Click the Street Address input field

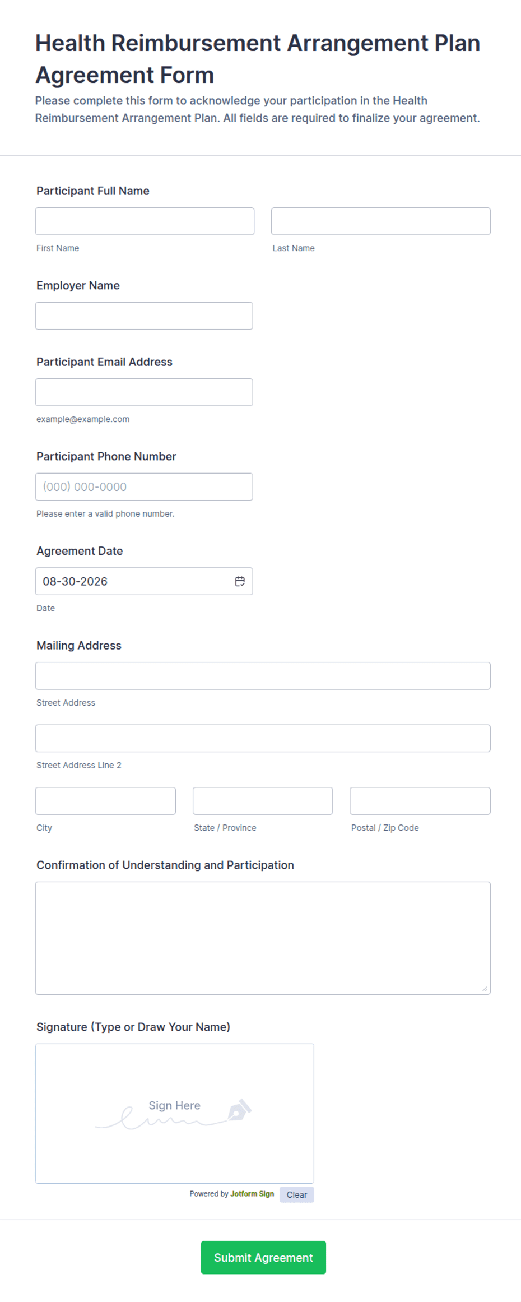[x=263, y=676]
